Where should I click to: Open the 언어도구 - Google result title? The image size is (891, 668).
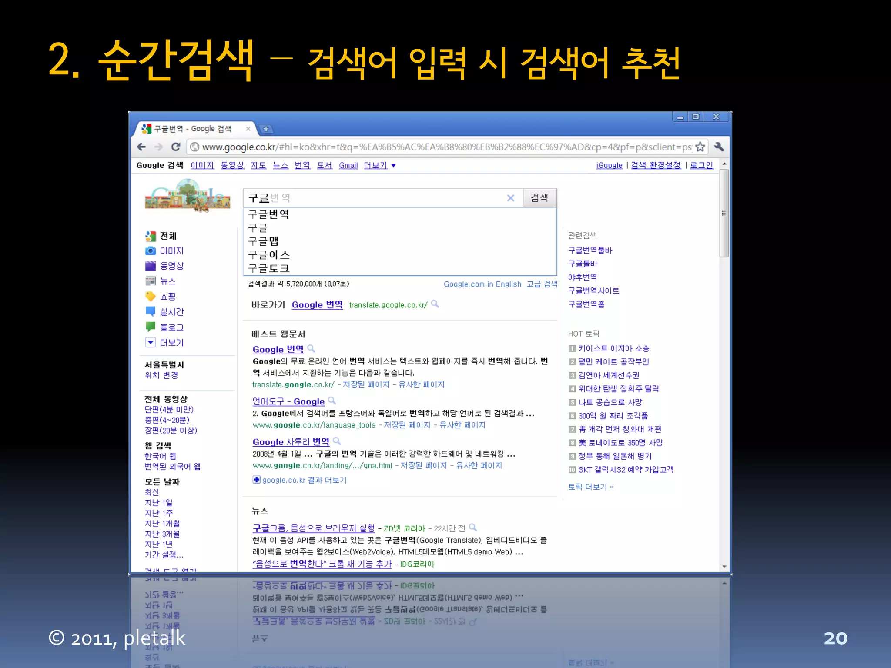288,401
